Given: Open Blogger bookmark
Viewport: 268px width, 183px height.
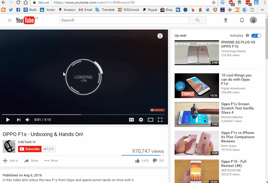Looking at the screenshot, I should (3, 10).
